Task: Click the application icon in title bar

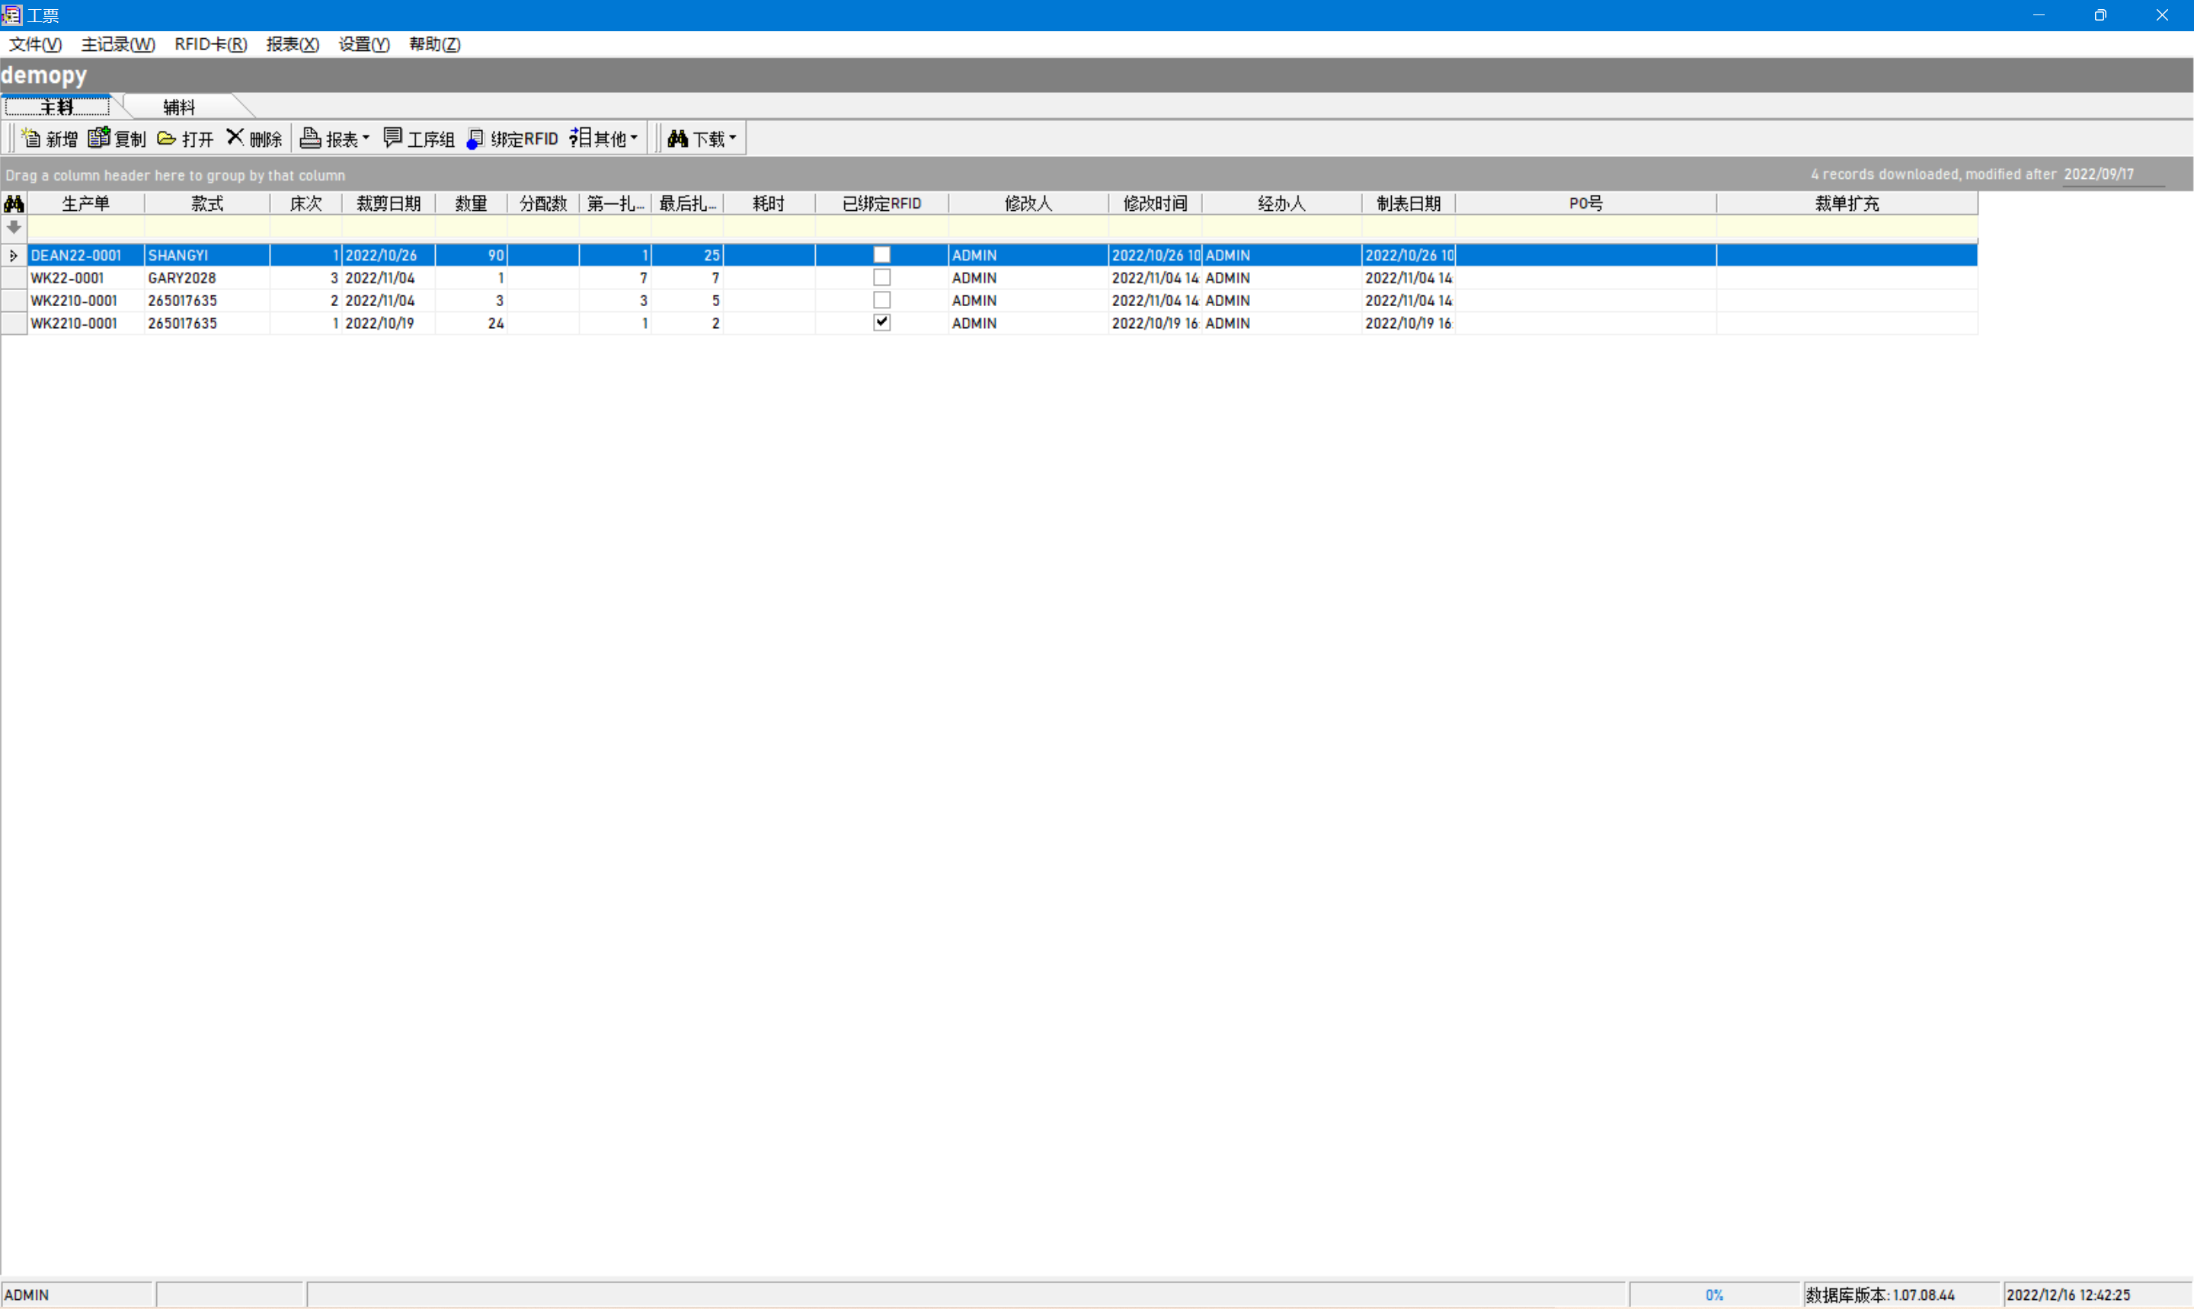Action: pos(11,15)
